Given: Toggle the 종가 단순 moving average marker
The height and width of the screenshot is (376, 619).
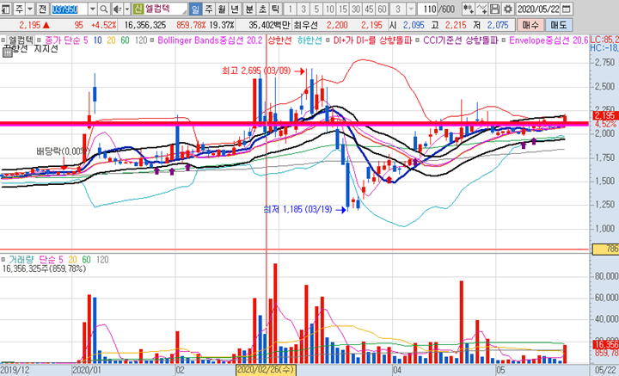Looking at the screenshot, I should click(x=40, y=40).
